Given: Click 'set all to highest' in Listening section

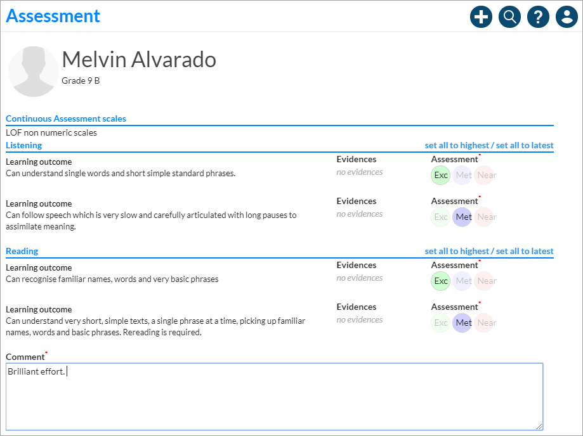Looking at the screenshot, I should [x=457, y=145].
